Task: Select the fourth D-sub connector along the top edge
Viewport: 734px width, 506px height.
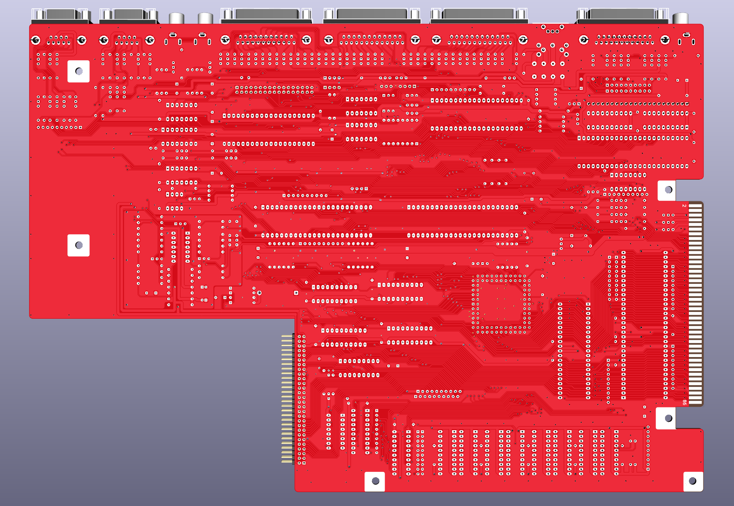Action: point(372,16)
